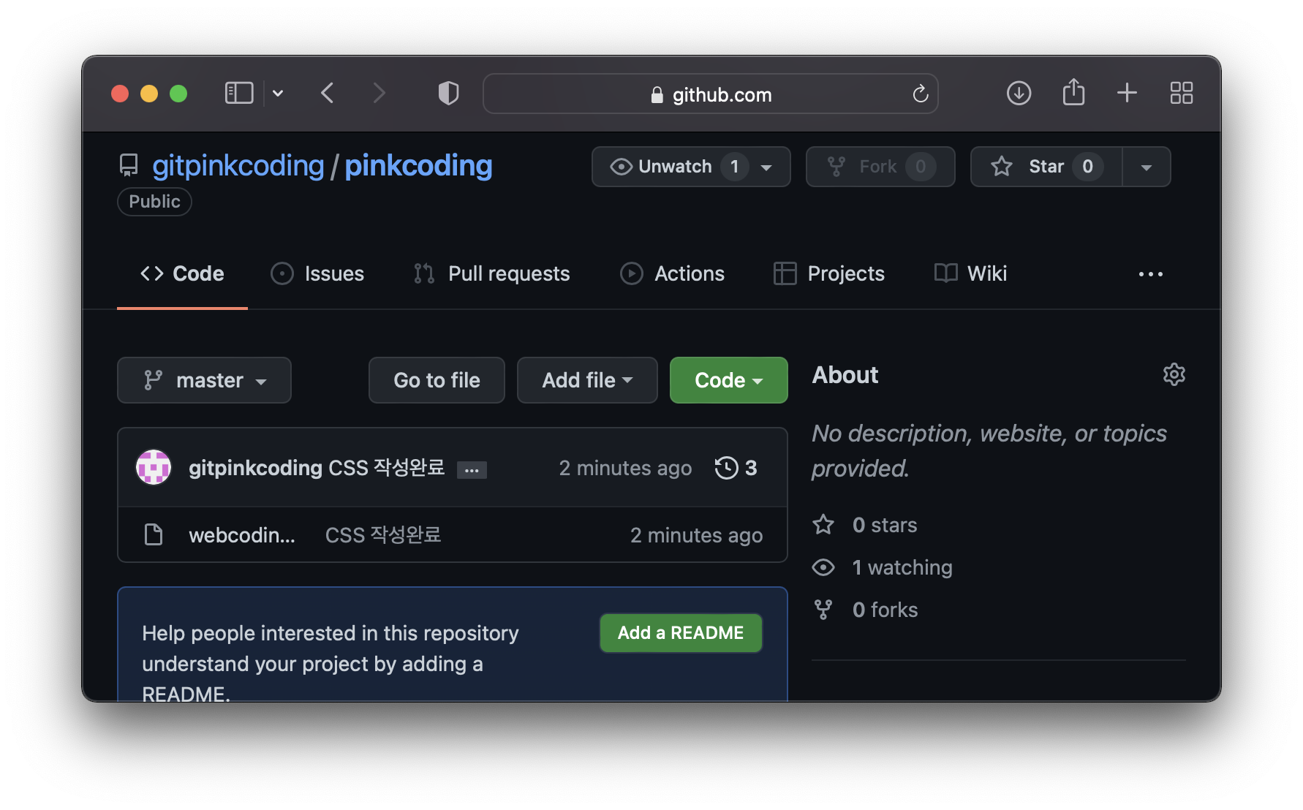Open the Safari share menu
This screenshot has height=810, width=1303.
[1073, 92]
